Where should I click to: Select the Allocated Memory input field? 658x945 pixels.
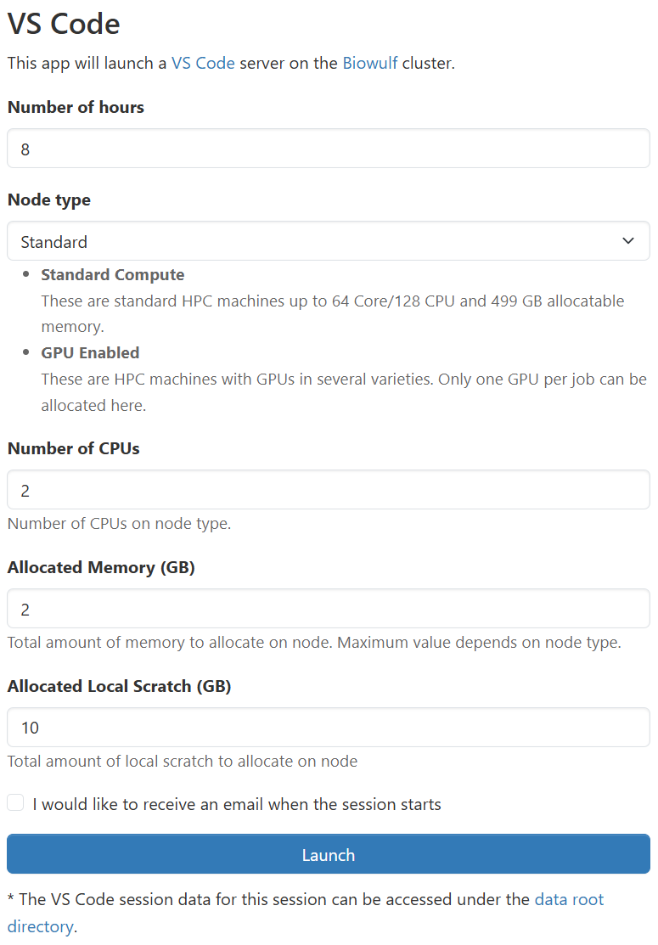click(x=329, y=609)
